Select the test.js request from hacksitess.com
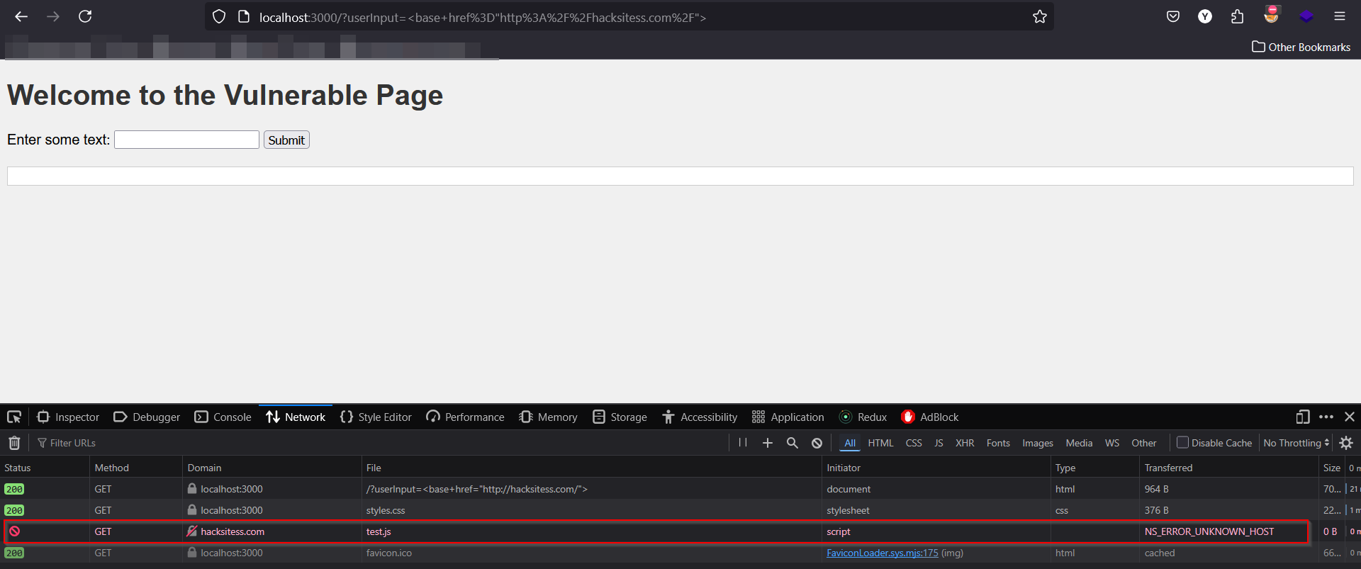The height and width of the screenshot is (569, 1361). [x=680, y=531]
